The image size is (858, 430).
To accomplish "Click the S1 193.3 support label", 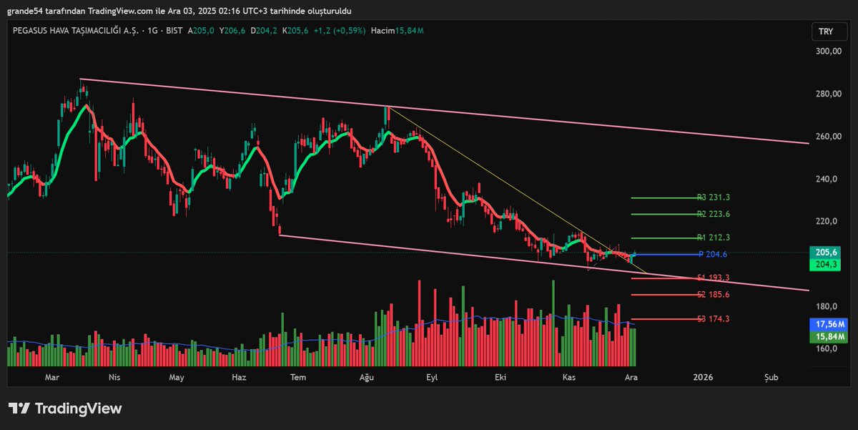I will [x=714, y=278].
